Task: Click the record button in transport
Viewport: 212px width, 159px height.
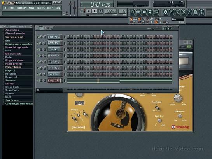Action: point(100,11)
